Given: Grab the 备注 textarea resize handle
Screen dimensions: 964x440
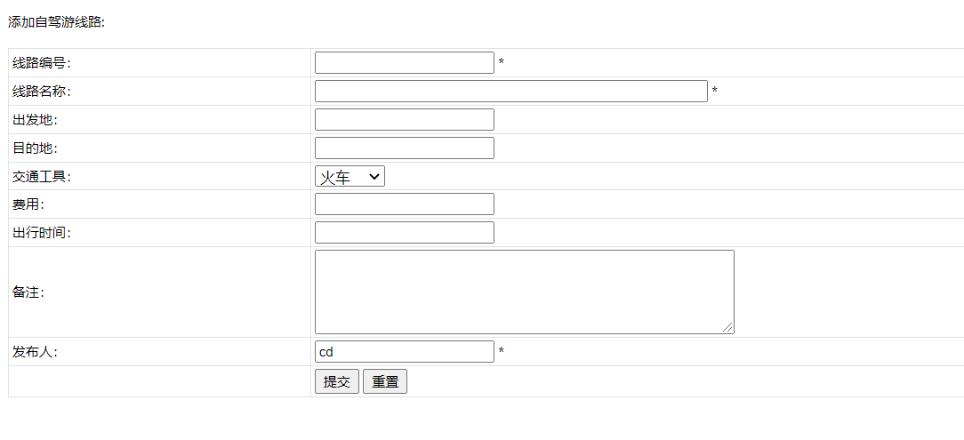Looking at the screenshot, I should tap(728, 328).
